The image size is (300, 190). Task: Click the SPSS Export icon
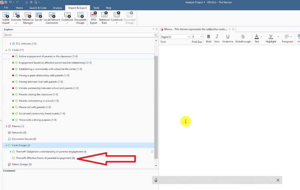tap(93, 16)
